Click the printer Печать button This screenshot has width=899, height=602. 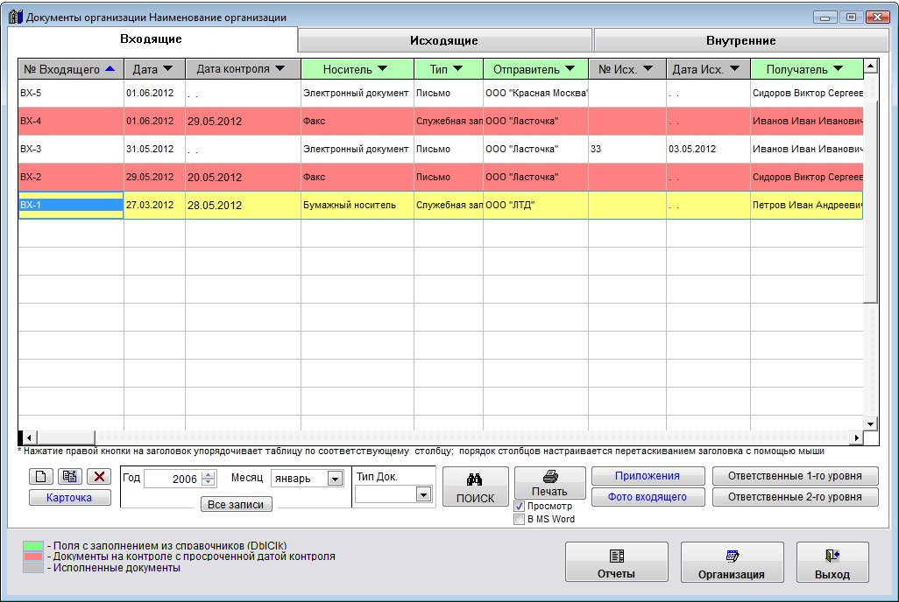(x=549, y=483)
